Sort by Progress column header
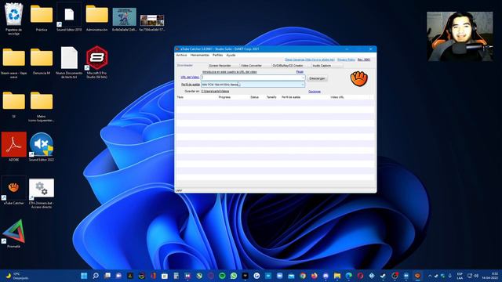Viewport: 502px width, 282px height. [x=224, y=97]
